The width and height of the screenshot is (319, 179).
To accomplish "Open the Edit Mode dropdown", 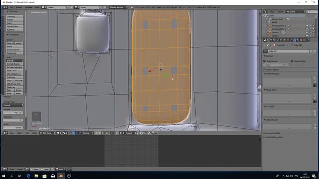I will 47,133.
